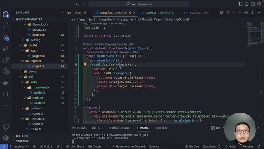
Task: Open the Accounts menu
Action: tap(6, 127)
